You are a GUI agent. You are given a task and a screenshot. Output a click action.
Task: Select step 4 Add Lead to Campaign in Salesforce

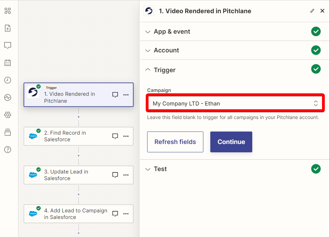(78, 214)
